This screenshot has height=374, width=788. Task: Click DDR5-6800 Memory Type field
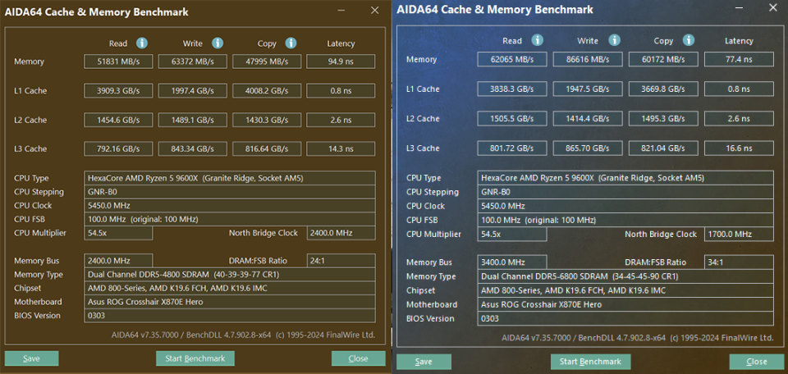[x=625, y=276]
